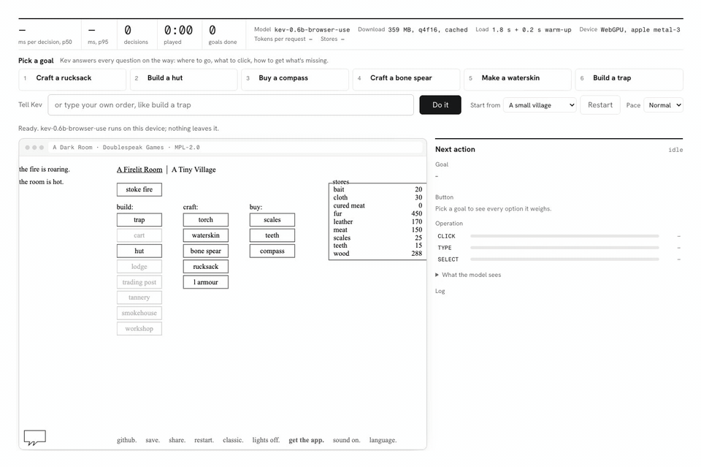The width and height of the screenshot is (701, 467).
Task: Click the share. footer link
Action: (x=177, y=440)
